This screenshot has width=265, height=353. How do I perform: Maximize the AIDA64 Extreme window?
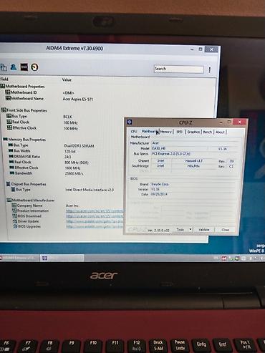tap(201, 49)
